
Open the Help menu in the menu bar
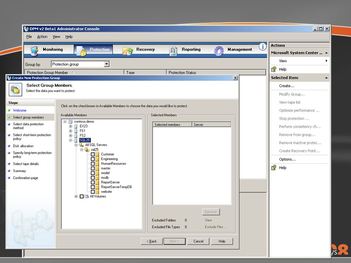tap(69, 37)
